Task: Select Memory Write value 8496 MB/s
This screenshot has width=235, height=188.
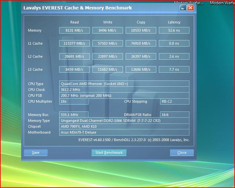Action: click(x=108, y=30)
